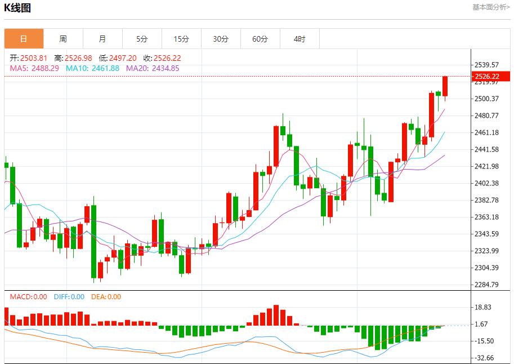Click the K线图 heading
This screenshot has height=364, width=514.
(18, 8)
